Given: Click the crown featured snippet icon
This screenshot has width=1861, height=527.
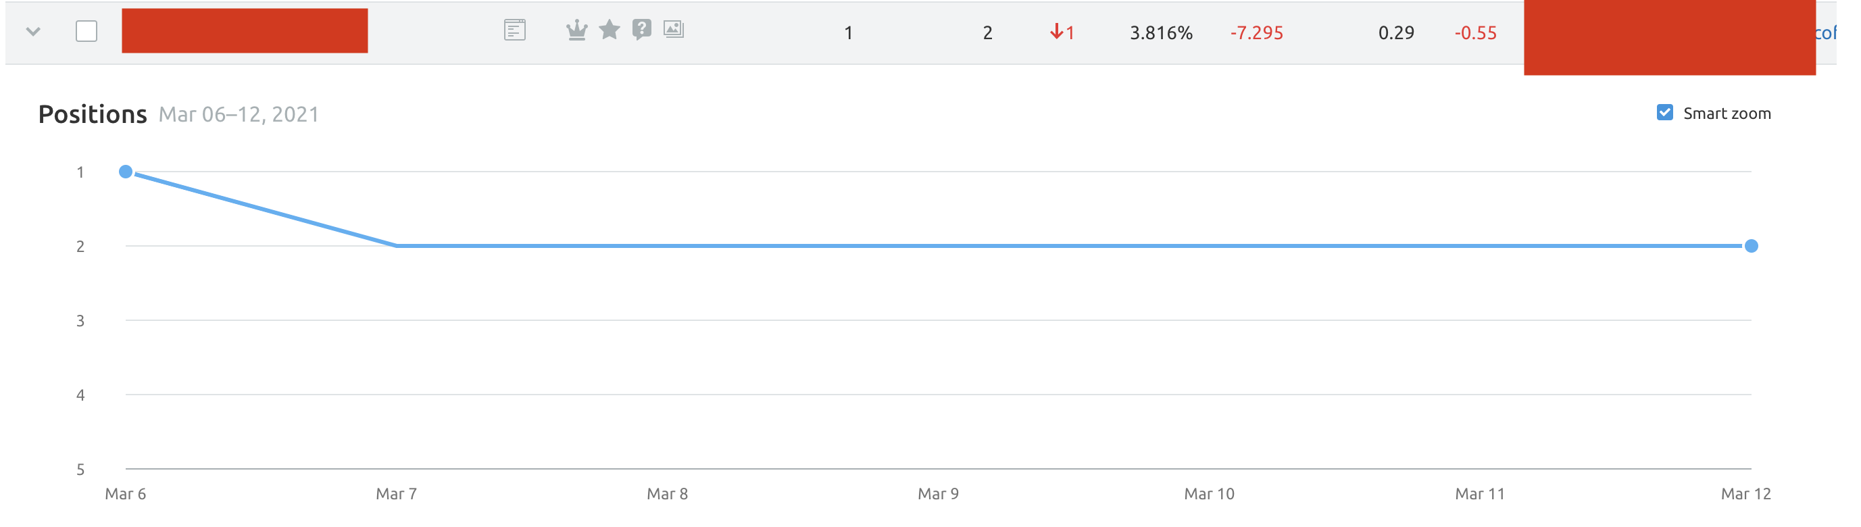Looking at the screenshot, I should [x=576, y=30].
